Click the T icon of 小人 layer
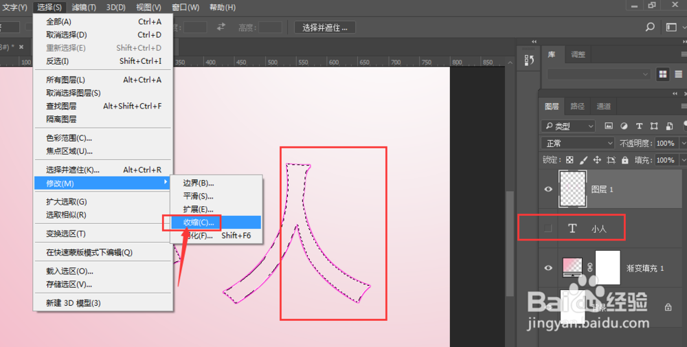Screen dimensions: 687x347 point(572,228)
